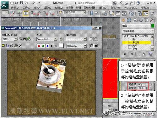157x118 pixels.
Task: Switch to the Hierarchy panel tab
Action: coord(135,20)
